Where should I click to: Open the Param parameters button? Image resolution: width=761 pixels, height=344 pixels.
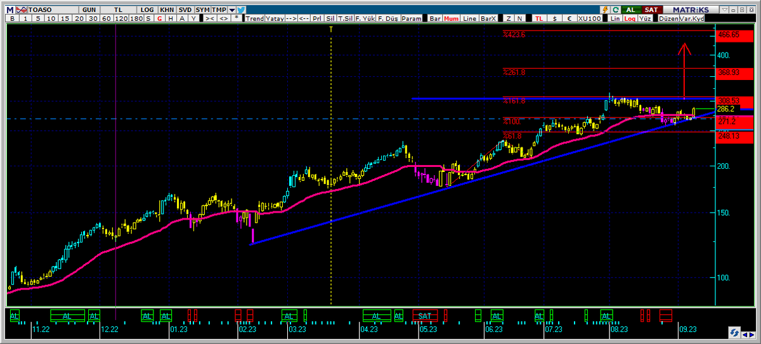(412, 18)
